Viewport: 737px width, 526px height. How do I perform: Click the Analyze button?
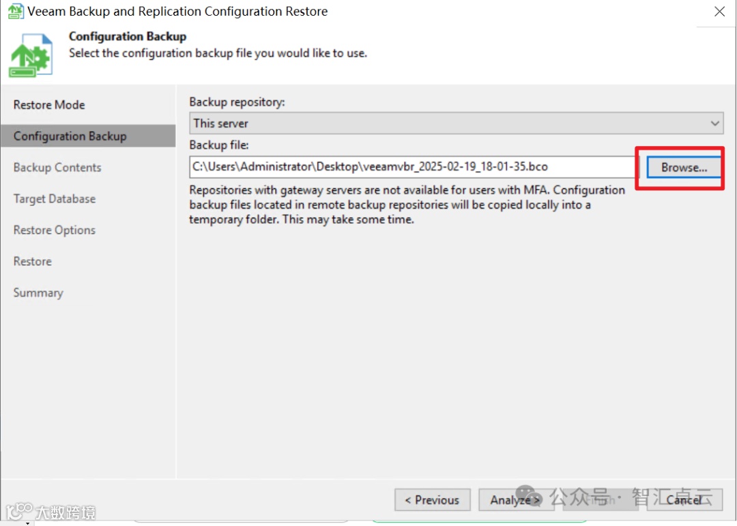pyautogui.click(x=516, y=499)
